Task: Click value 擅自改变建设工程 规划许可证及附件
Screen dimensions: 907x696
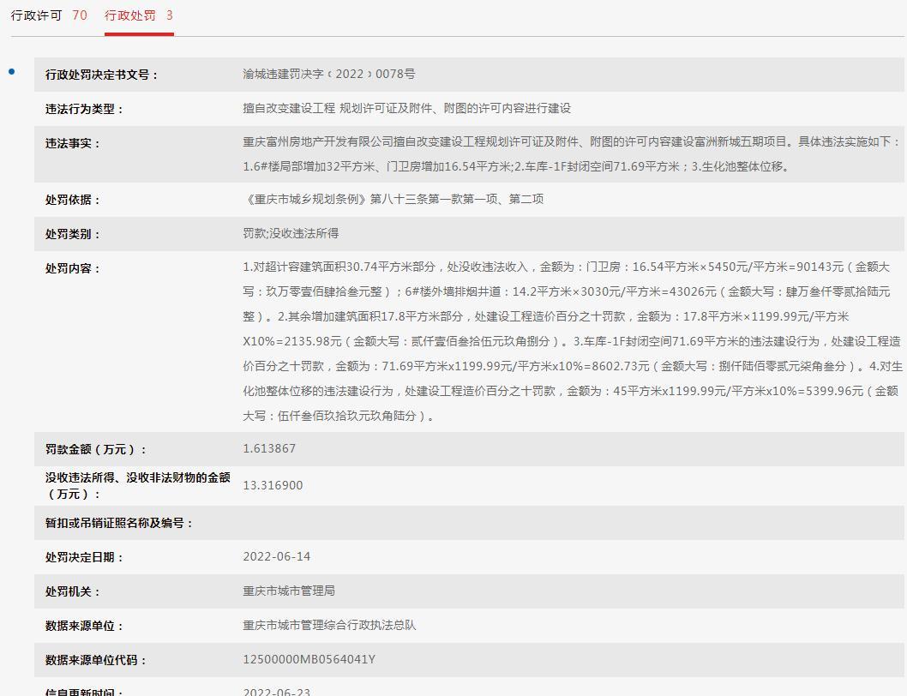Action: 406,108
